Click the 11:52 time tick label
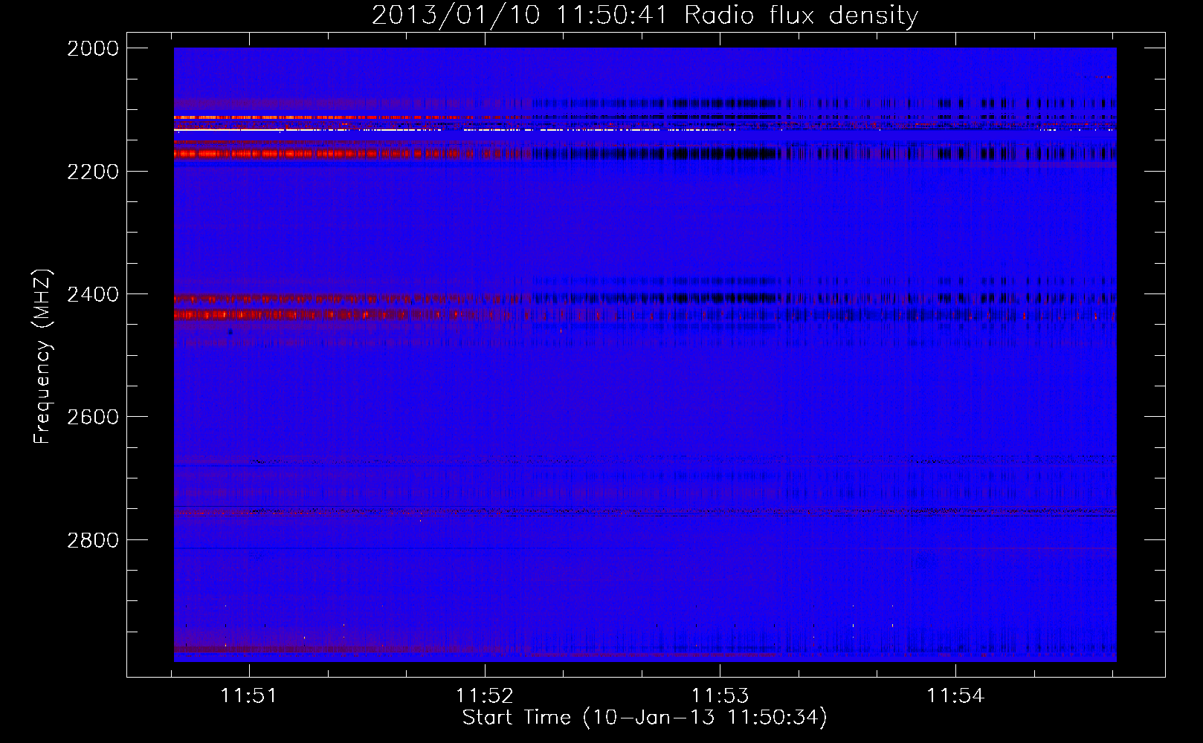This screenshot has height=743, width=1203. click(485, 696)
